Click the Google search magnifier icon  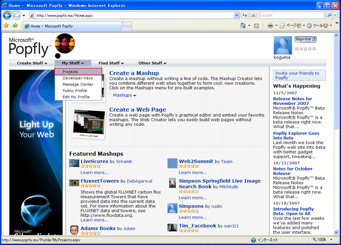(329, 15)
